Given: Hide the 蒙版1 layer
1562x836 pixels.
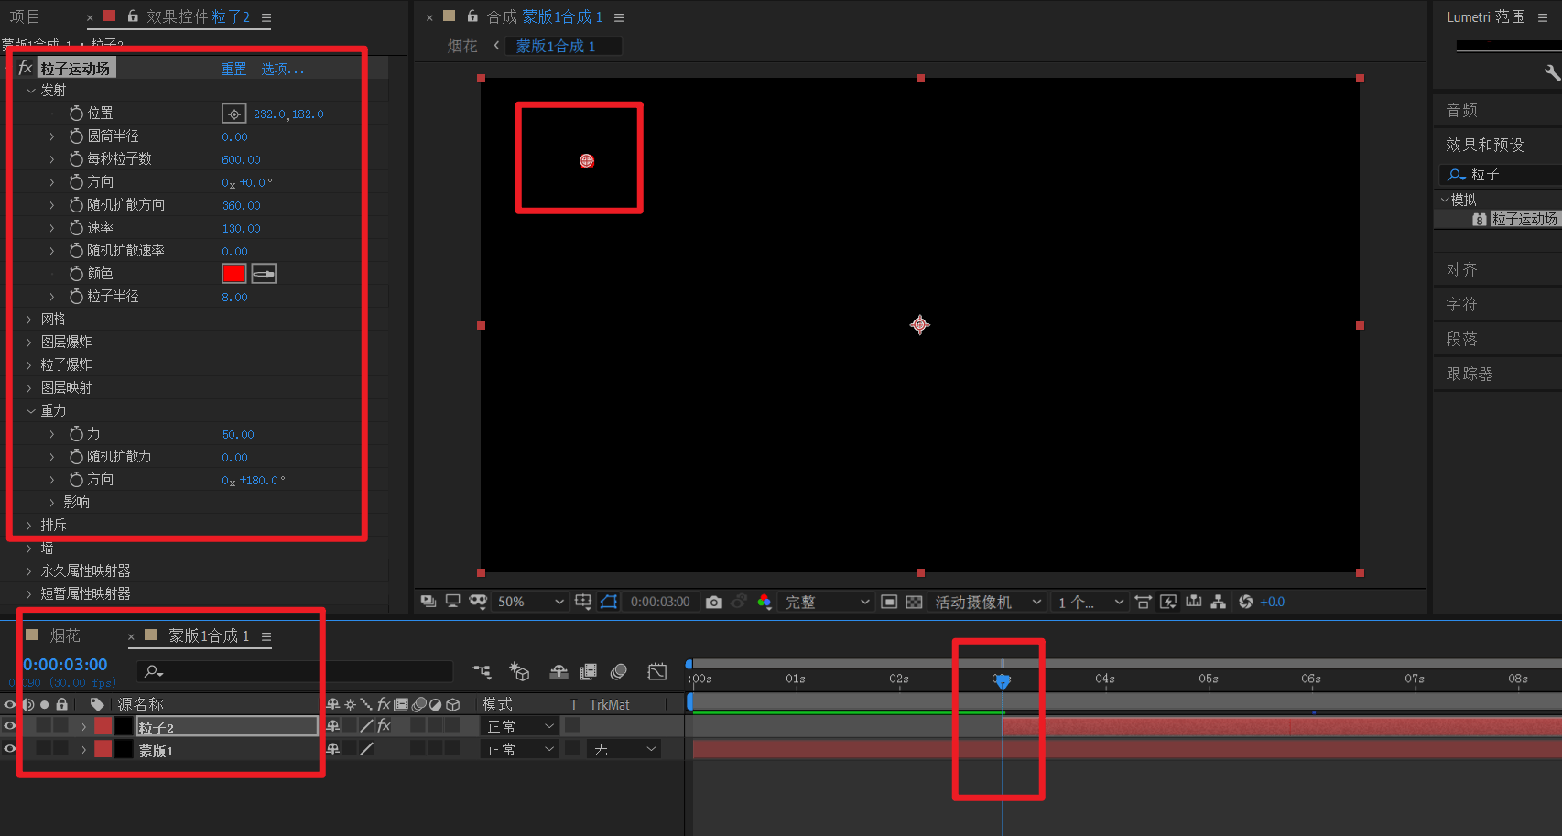Looking at the screenshot, I should [x=10, y=749].
